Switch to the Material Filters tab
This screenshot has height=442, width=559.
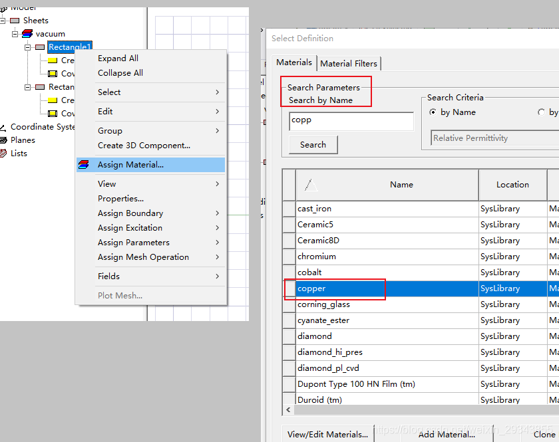pos(349,64)
